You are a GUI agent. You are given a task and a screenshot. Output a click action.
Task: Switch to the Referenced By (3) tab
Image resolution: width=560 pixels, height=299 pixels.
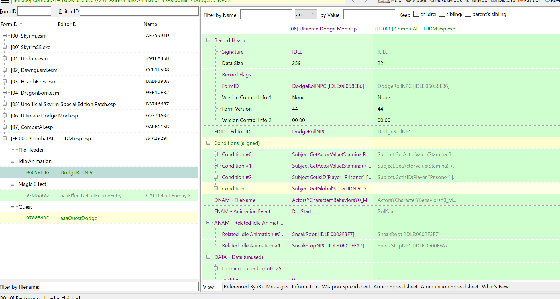pos(243,287)
